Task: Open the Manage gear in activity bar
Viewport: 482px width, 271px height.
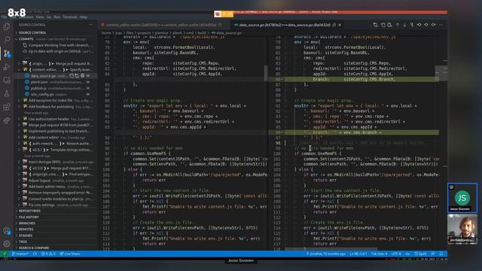Action: 7,244
